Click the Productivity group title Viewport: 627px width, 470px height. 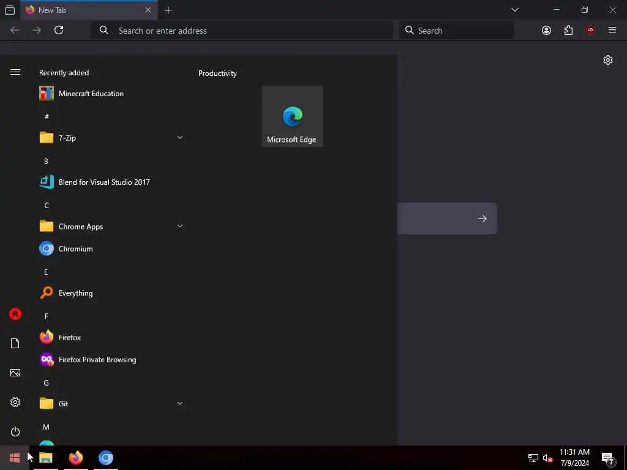tap(217, 73)
